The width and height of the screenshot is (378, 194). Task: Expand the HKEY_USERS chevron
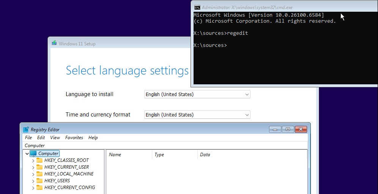(33, 181)
